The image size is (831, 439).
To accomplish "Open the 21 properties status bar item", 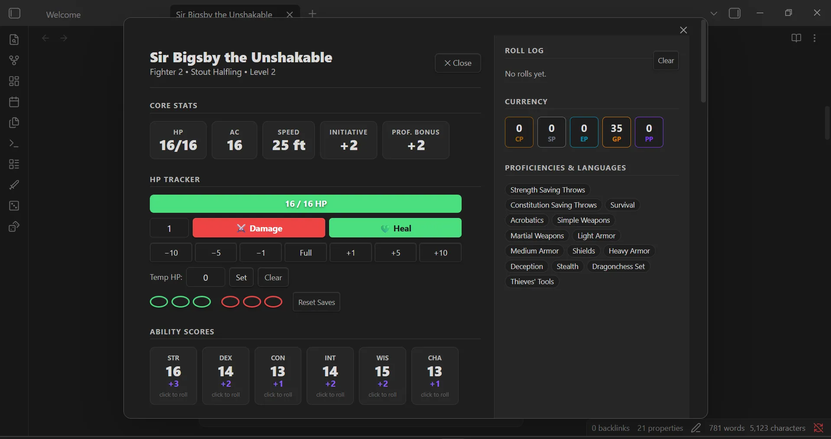I will (x=660, y=428).
